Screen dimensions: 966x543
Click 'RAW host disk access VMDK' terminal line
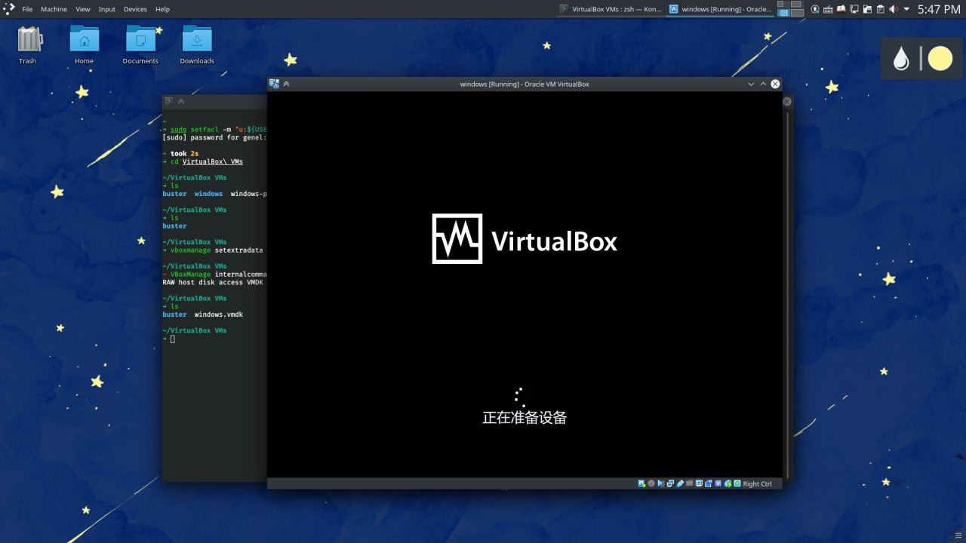214,282
